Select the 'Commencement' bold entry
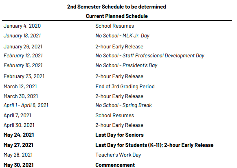The height and width of the screenshot is (168, 237). pyautogui.click(x=115, y=165)
